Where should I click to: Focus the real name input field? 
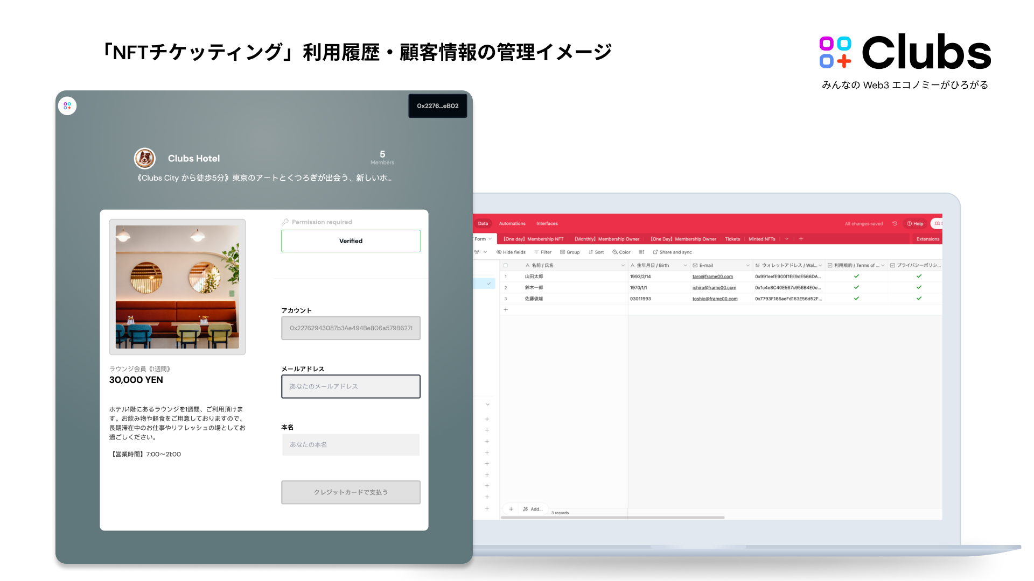click(351, 444)
